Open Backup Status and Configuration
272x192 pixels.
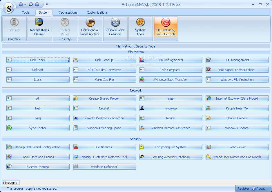tap(38, 147)
